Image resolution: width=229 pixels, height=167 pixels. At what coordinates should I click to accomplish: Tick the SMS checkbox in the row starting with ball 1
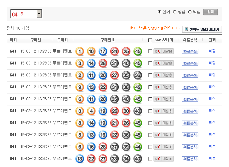[x=150, y=51]
